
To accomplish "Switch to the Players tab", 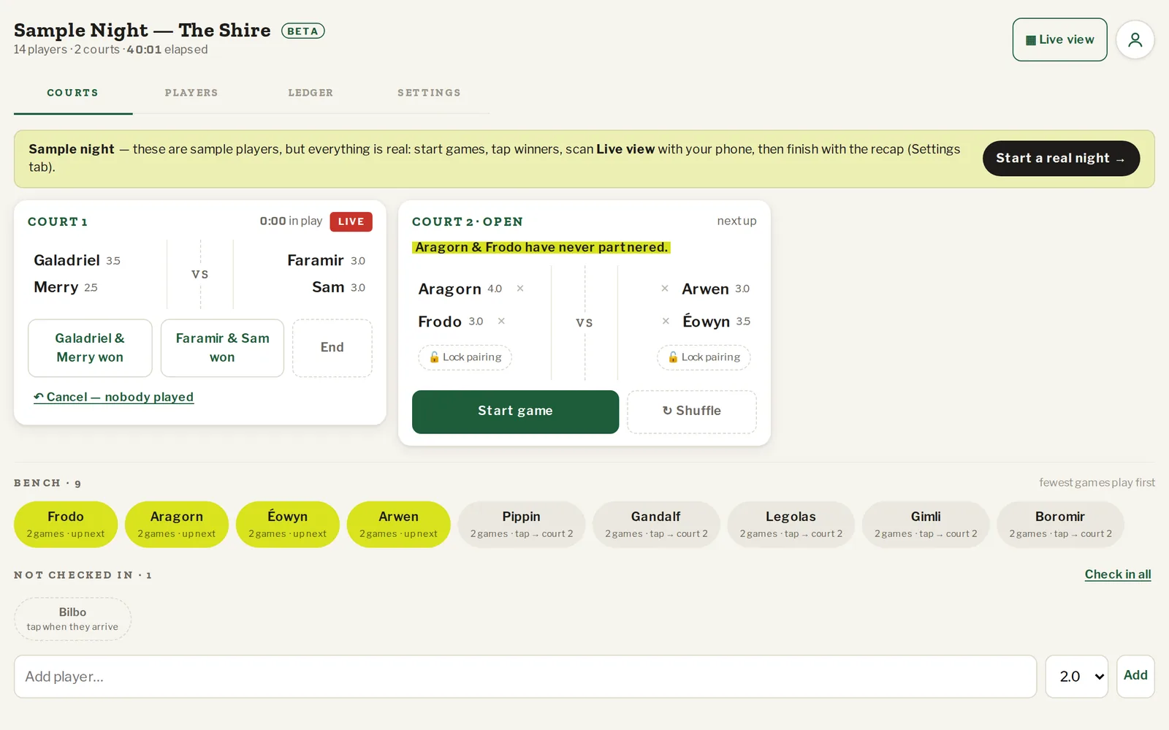I will tap(191, 93).
